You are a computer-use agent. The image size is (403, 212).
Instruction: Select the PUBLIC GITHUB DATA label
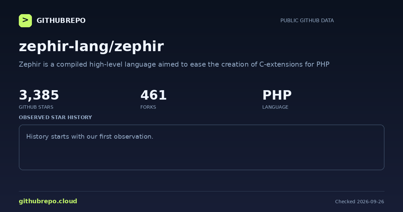(x=307, y=21)
